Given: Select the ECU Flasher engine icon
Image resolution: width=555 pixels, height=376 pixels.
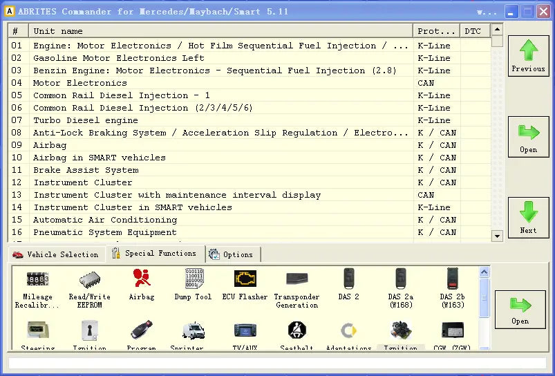Looking at the screenshot, I should 245,279.
